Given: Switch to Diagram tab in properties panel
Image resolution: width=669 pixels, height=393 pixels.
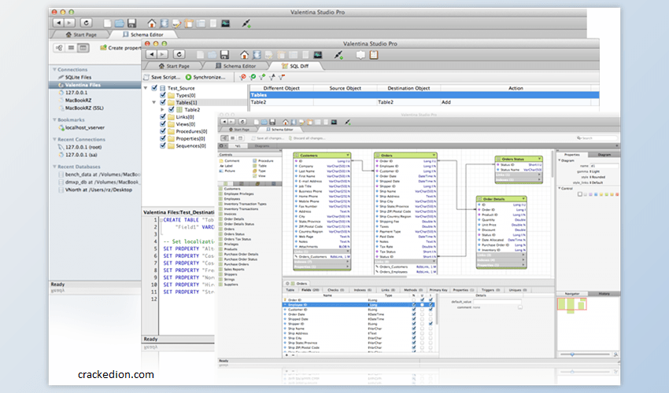Looking at the screenshot, I should pyautogui.click(x=604, y=155).
